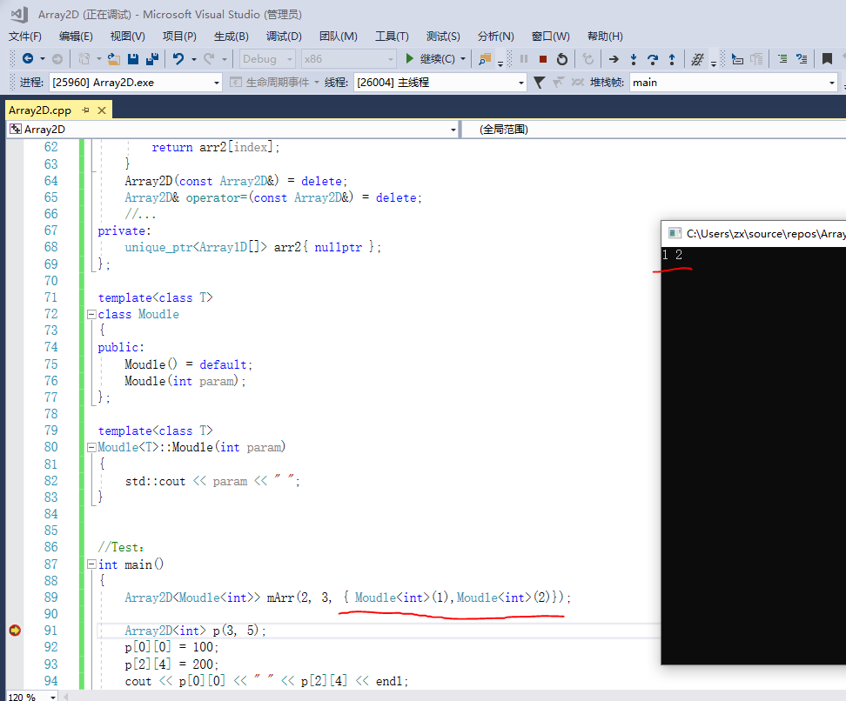
Task: Click output '1 2' in the console window
Action: click(x=672, y=255)
